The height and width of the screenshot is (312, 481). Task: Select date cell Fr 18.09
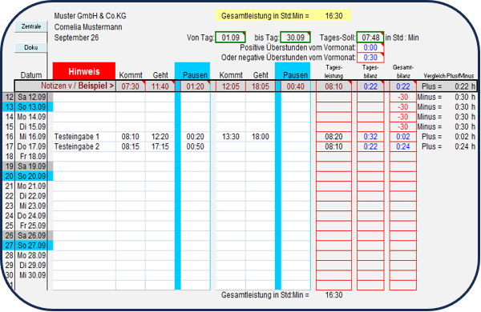point(31,157)
